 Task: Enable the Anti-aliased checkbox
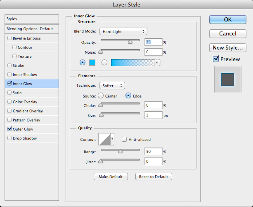tap(124, 139)
